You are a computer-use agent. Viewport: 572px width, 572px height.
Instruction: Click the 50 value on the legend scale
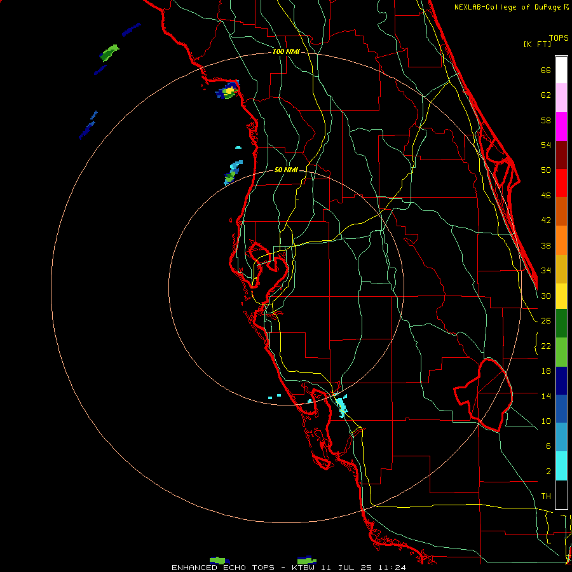(546, 170)
